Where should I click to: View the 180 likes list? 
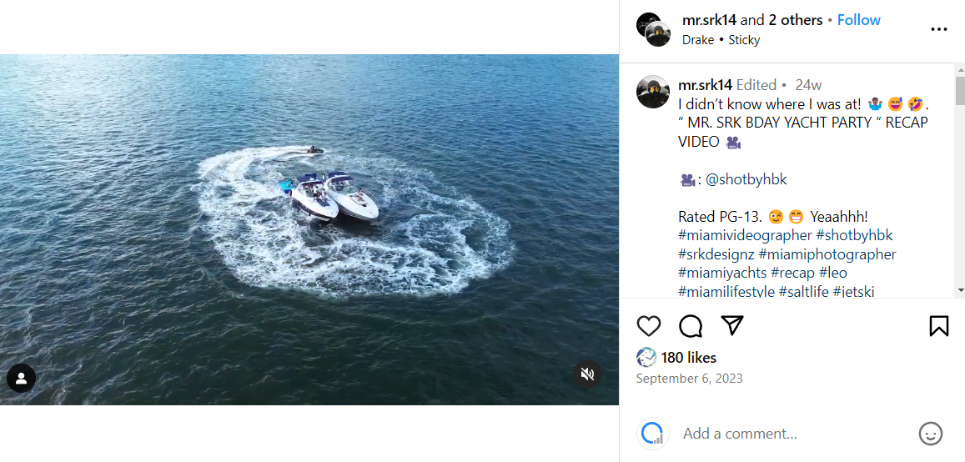(x=688, y=357)
